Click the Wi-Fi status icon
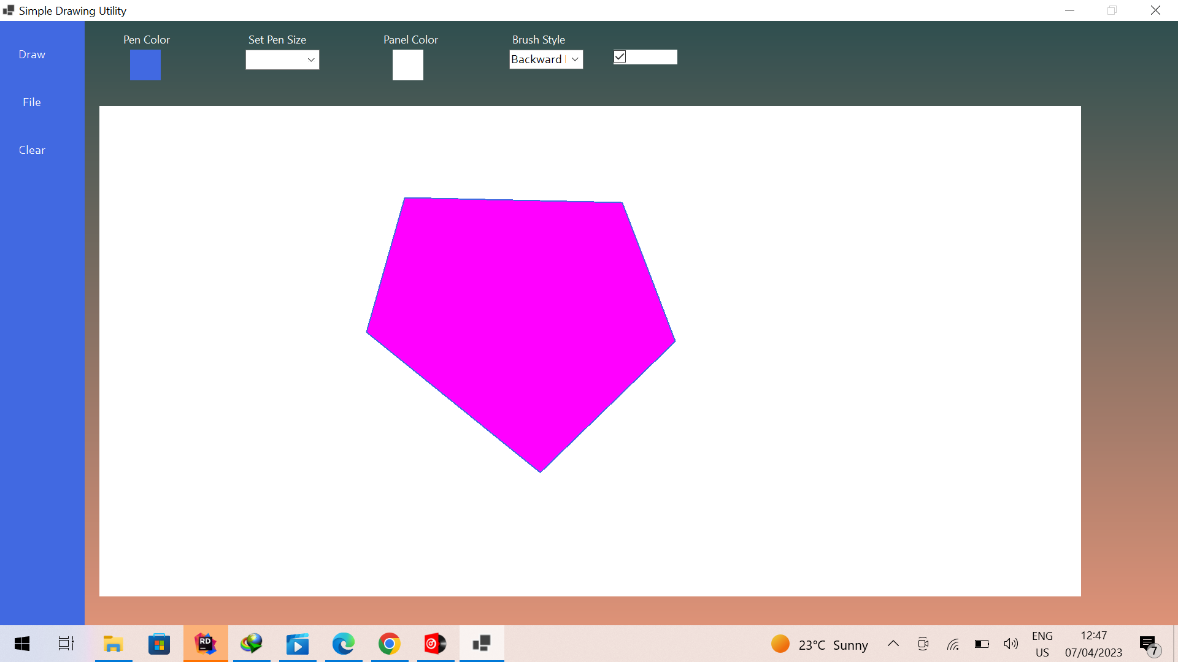The height and width of the screenshot is (662, 1178). pos(953,644)
